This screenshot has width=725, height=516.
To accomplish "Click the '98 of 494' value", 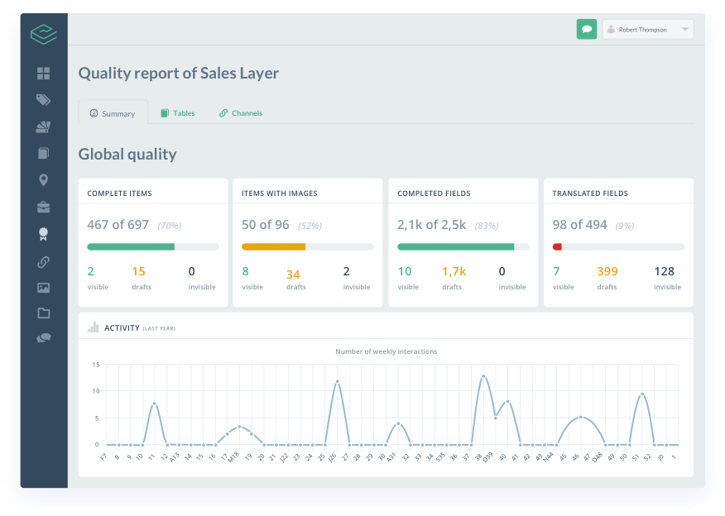I will point(580,224).
